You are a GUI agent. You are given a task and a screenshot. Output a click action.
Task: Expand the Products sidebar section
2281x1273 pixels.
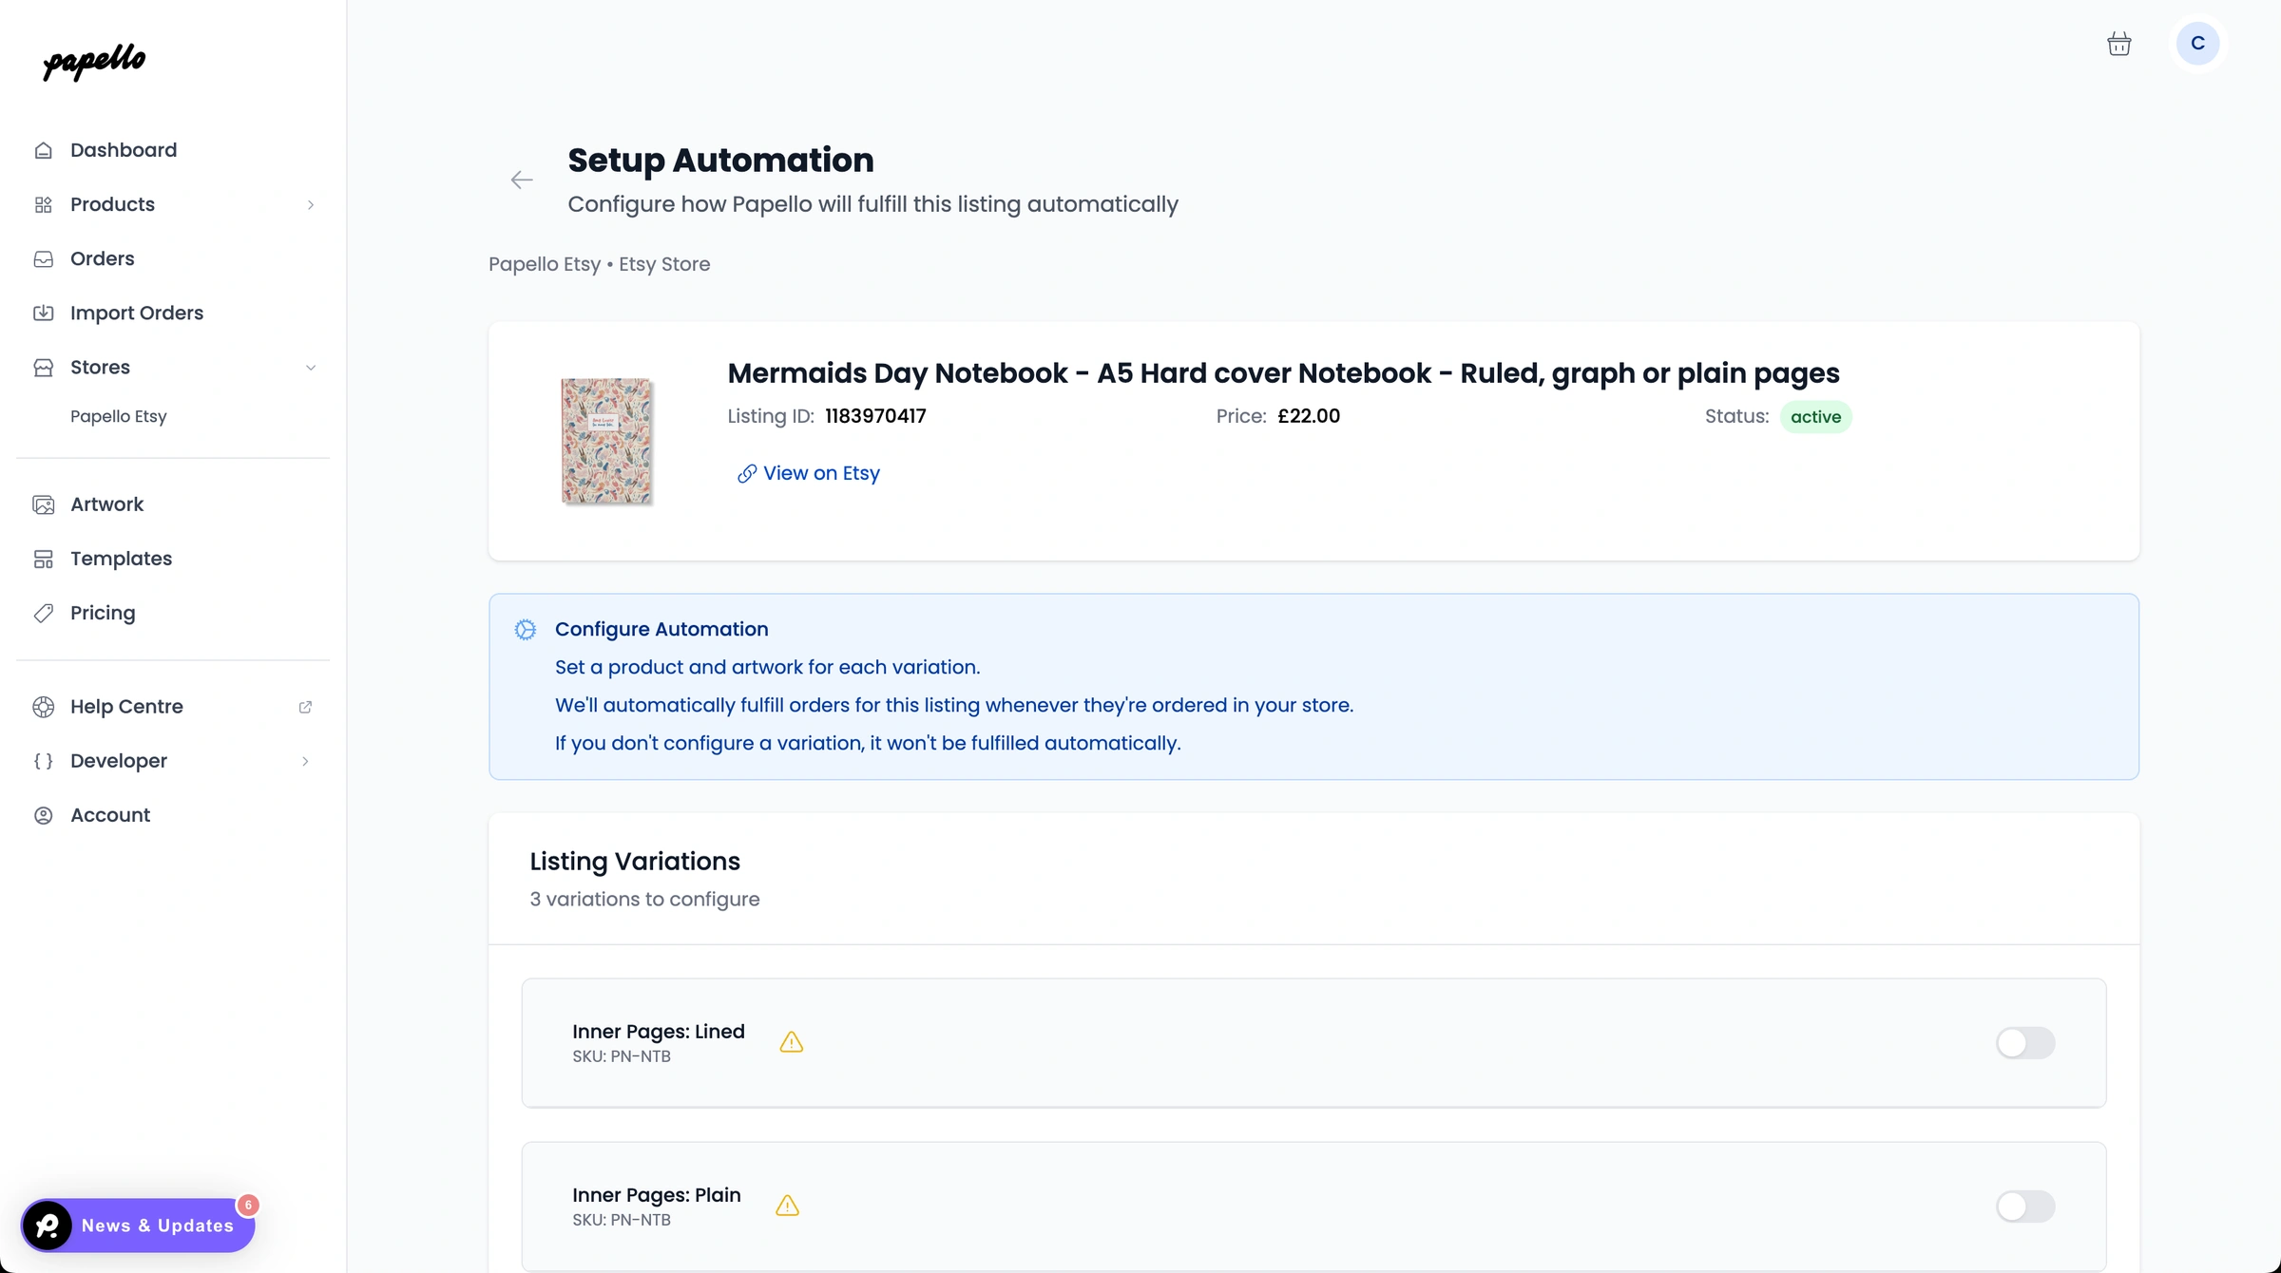pos(312,204)
